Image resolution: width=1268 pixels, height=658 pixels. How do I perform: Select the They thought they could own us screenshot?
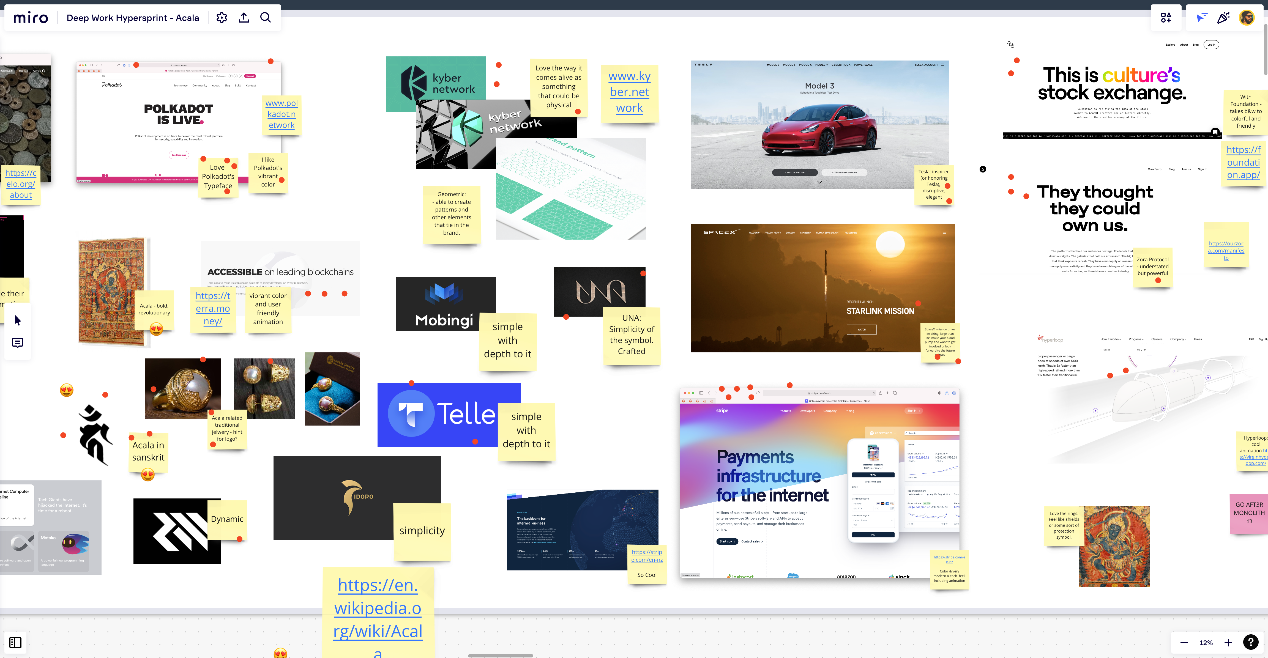pos(1095,221)
